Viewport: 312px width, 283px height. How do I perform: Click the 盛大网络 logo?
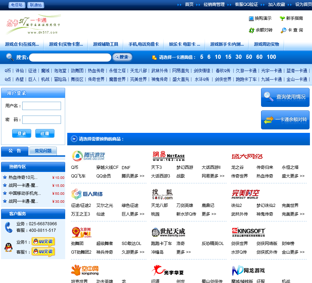(x=247, y=156)
